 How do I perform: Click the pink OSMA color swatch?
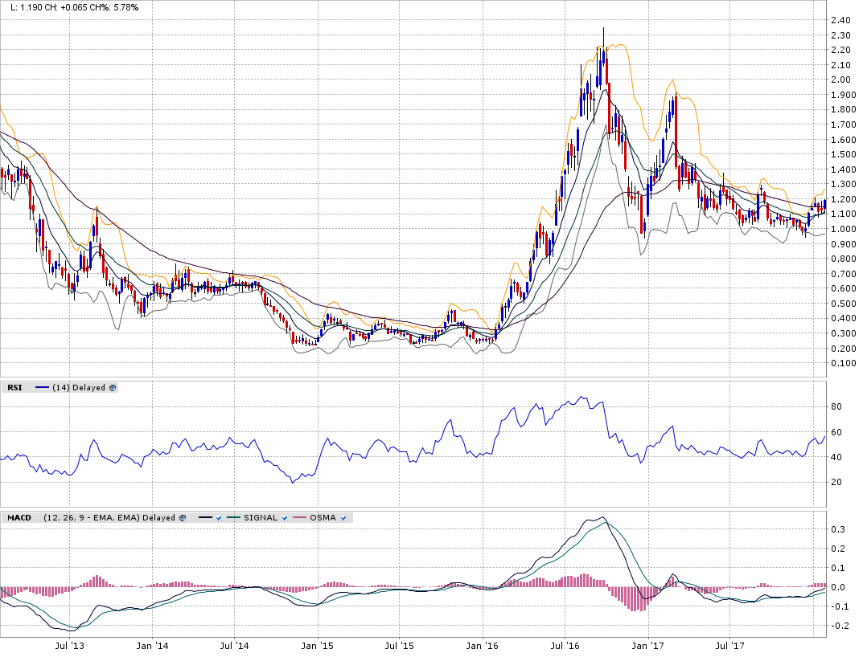tap(301, 518)
